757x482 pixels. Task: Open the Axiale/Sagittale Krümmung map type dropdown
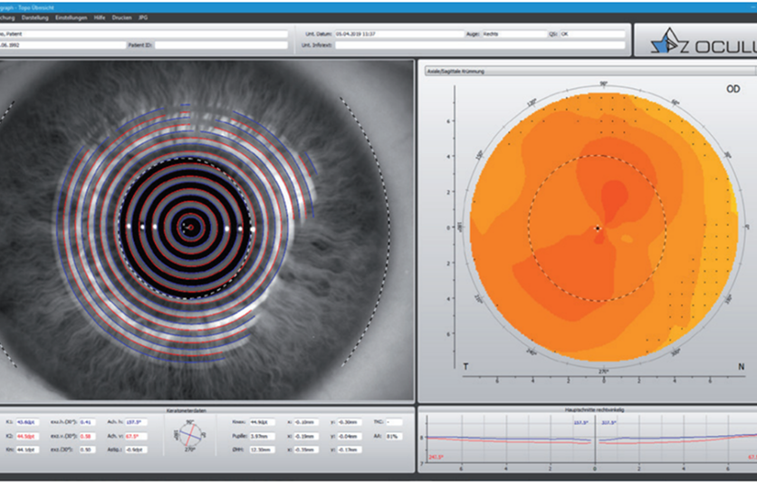(590, 71)
